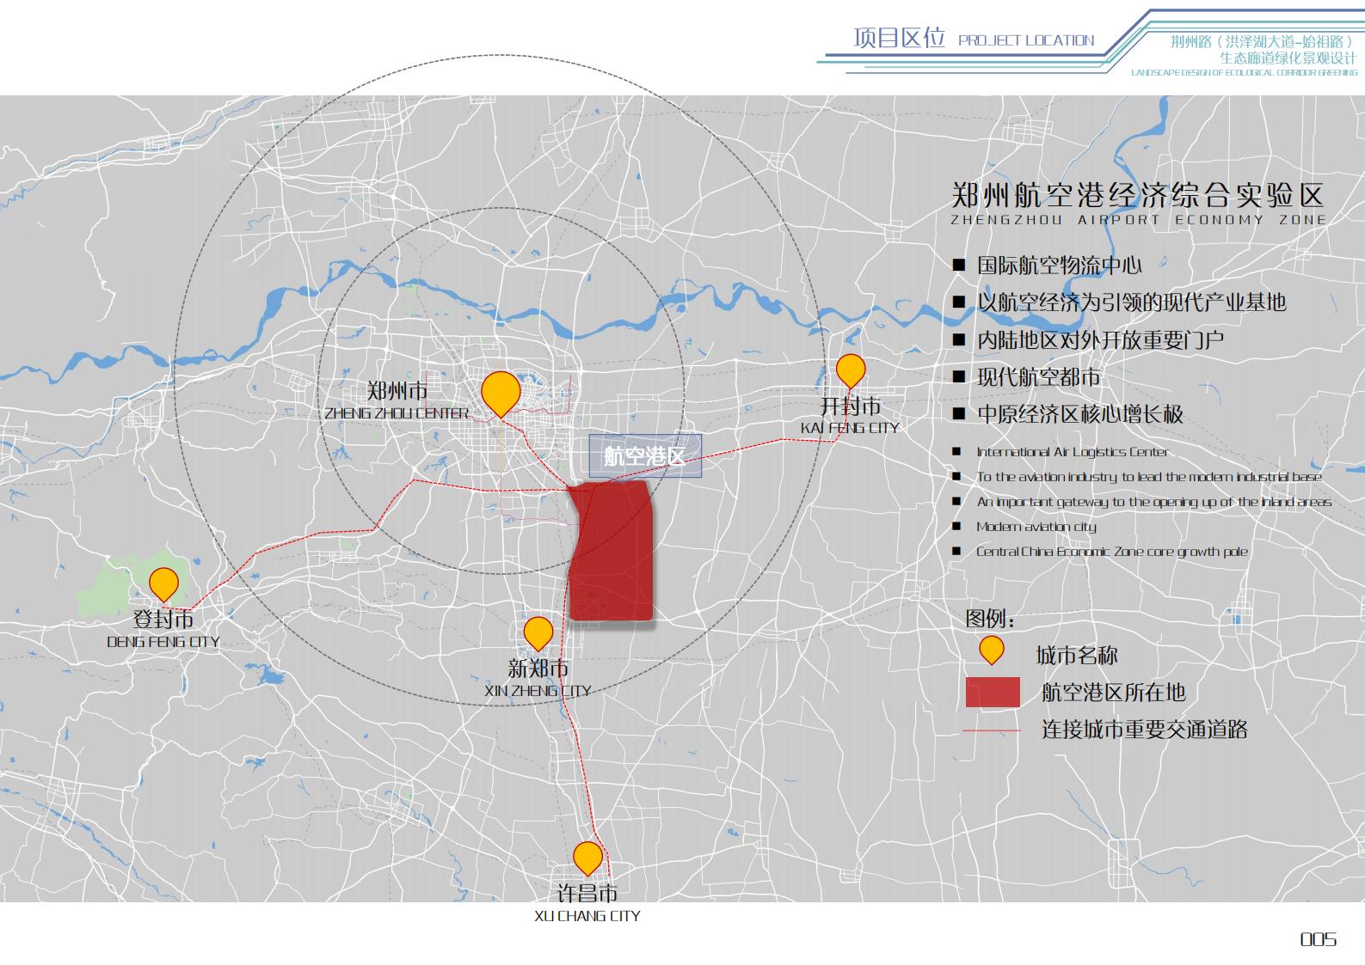Click the square bullet before 现代航空都市

(959, 377)
